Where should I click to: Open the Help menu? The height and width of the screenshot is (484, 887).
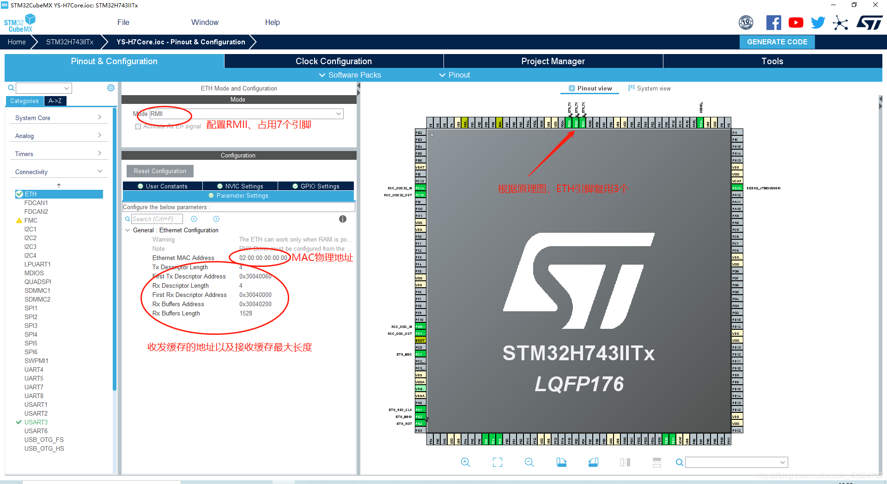coord(272,22)
